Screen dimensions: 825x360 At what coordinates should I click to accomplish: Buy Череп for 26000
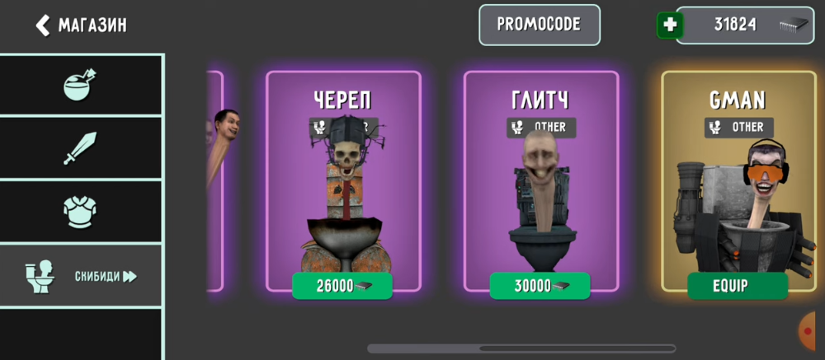pyautogui.click(x=342, y=286)
